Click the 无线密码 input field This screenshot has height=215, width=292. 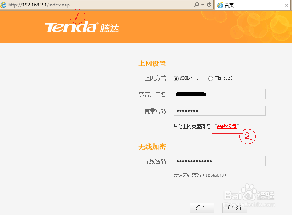click(x=220, y=161)
